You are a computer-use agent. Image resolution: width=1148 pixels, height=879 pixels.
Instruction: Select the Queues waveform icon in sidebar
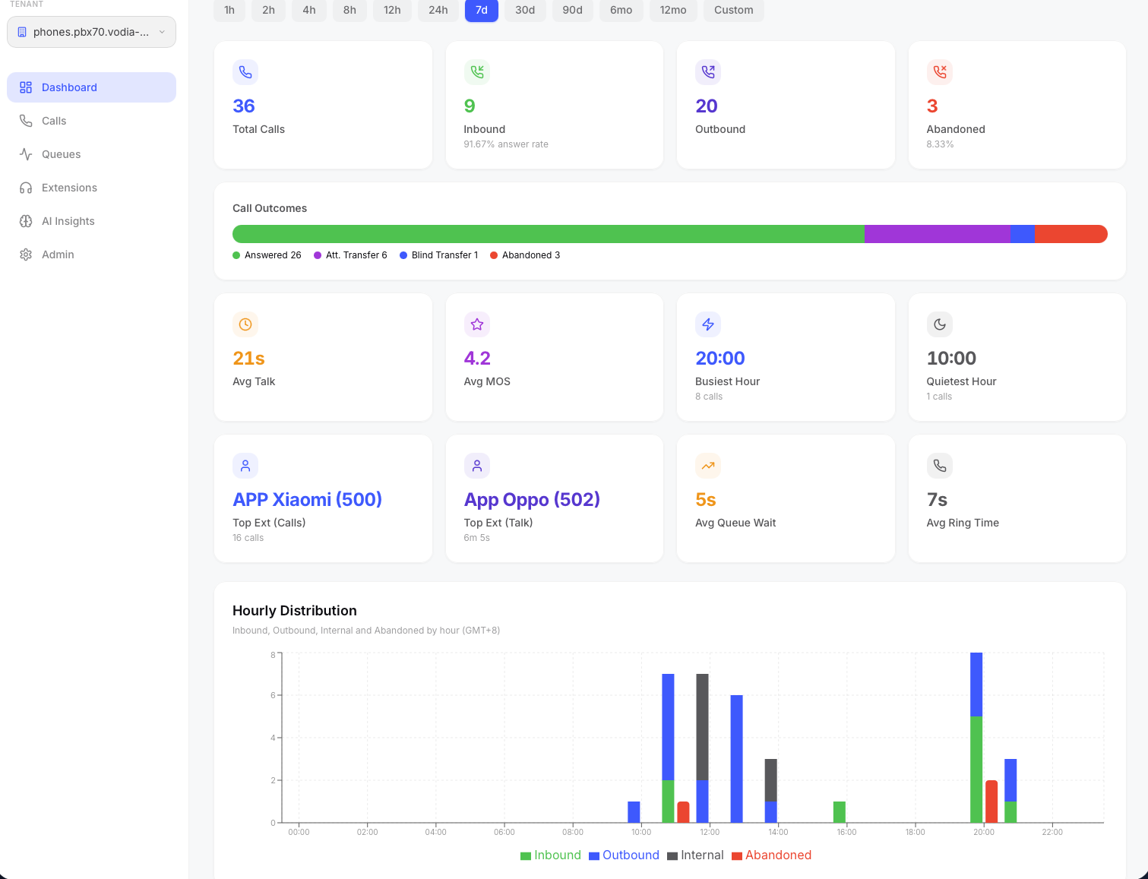click(x=26, y=154)
